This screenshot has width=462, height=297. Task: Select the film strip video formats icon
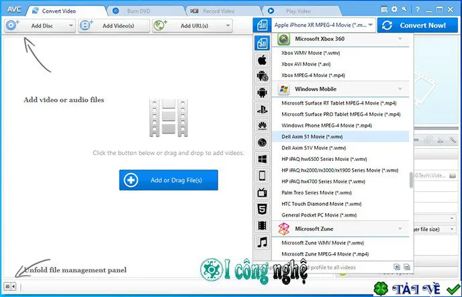[262, 225]
